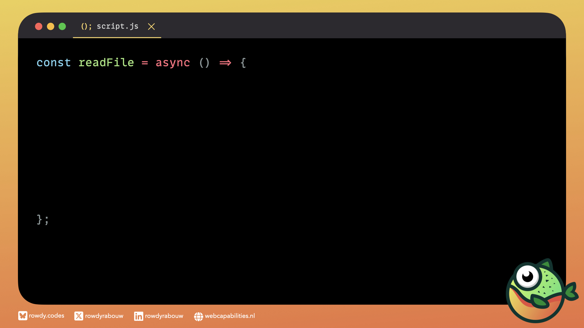584x328 pixels.
Task: Click the X (Twitter) logo icon
Action: [78, 316]
